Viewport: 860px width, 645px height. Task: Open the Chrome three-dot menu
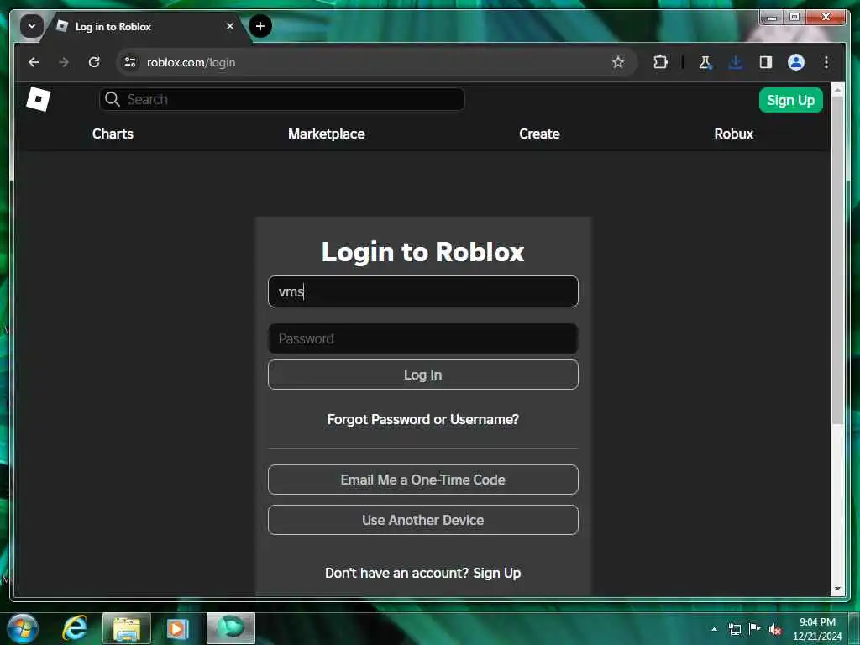pyautogui.click(x=826, y=62)
